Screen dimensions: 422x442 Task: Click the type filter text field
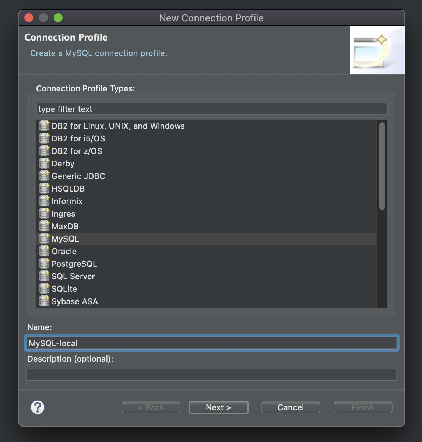click(x=212, y=109)
